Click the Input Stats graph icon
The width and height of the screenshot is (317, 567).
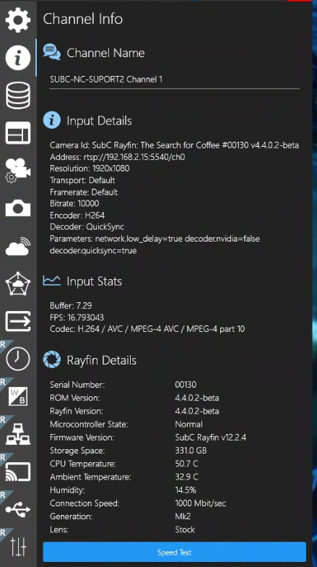click(52, 281)
